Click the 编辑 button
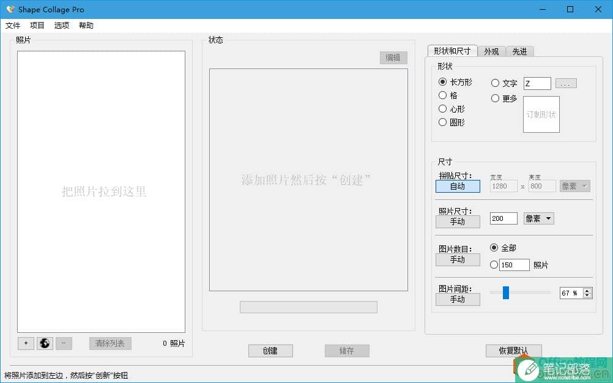Screen dimensions: 613x383 (393, 58)
